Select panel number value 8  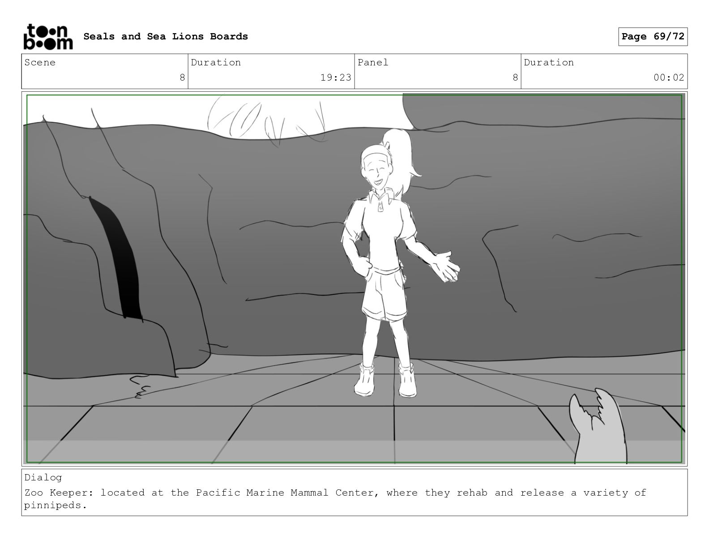click(x=515, y=77)
